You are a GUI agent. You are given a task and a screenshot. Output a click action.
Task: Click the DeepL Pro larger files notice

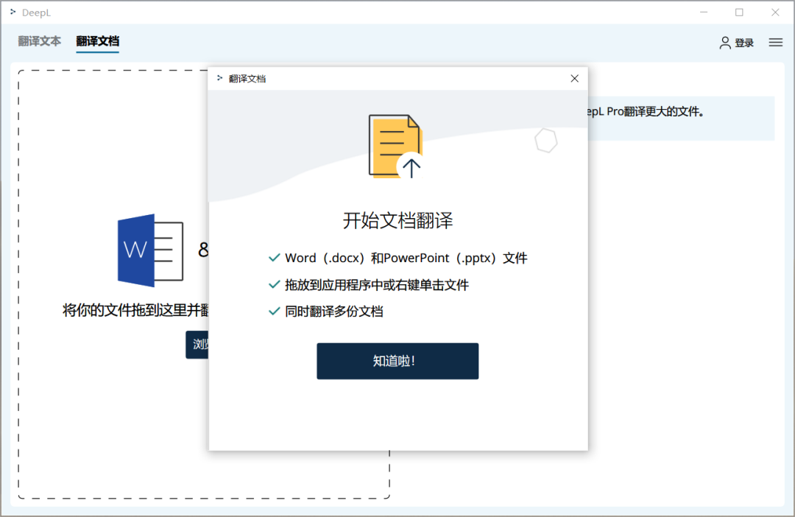681,119
